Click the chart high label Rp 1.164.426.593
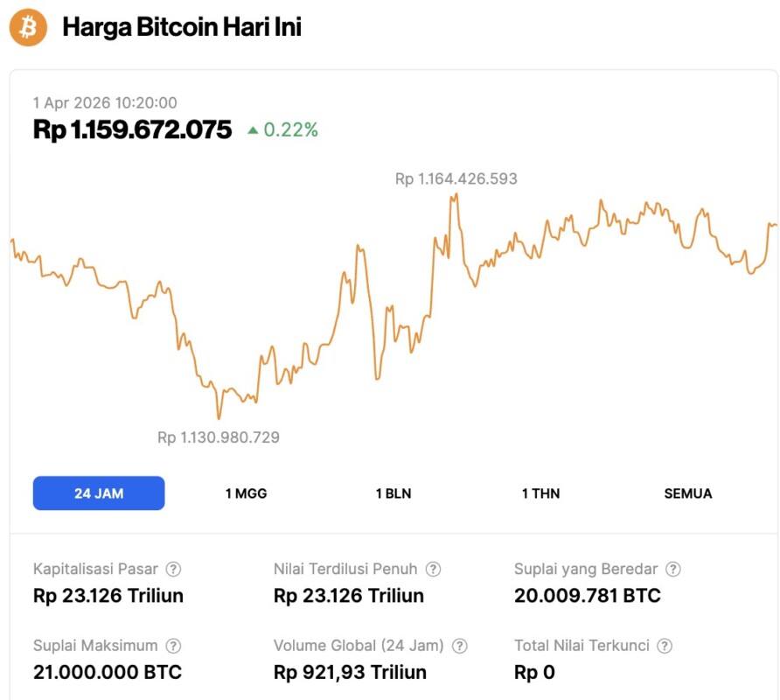 coord(456,179)
